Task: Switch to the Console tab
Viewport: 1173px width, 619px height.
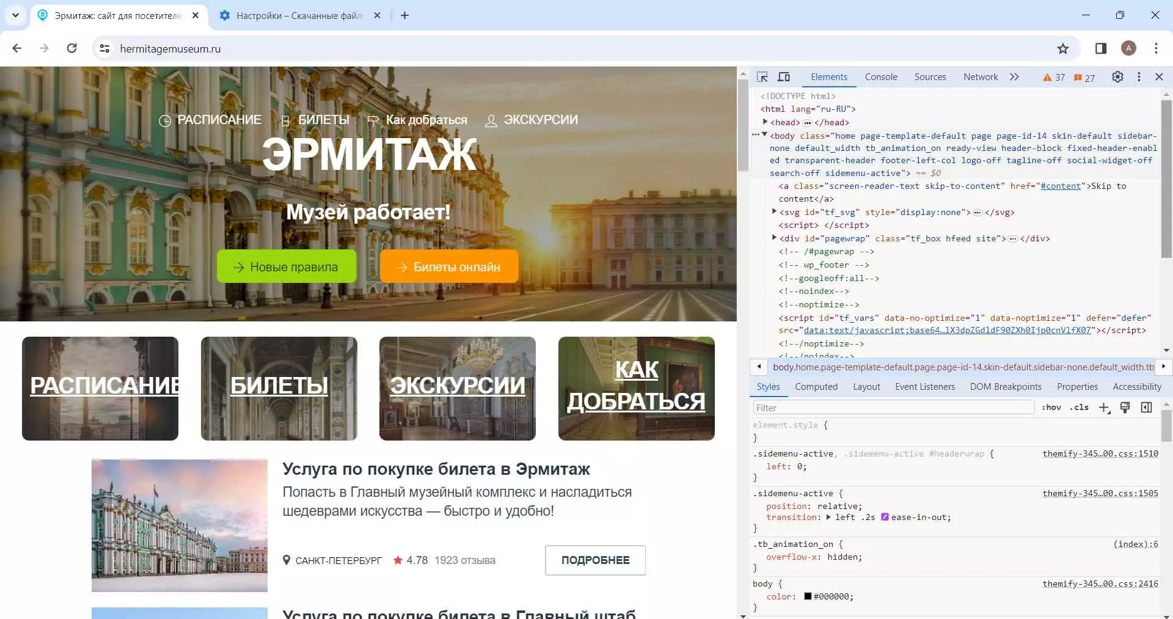Action: pyautogui.click(x=880, y=77)
